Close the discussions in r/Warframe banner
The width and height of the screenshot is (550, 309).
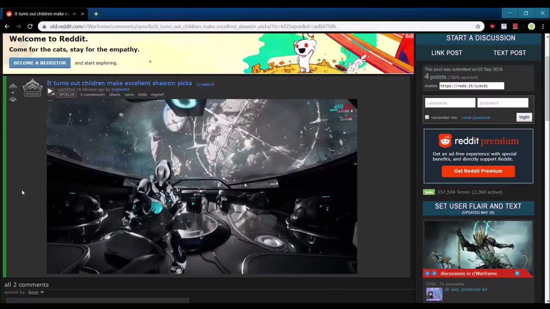(517, 273)
